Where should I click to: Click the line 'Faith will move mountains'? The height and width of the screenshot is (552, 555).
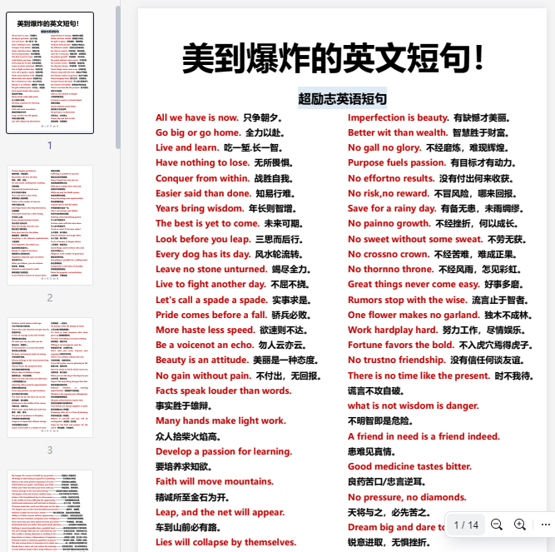(x=214, y=481)
